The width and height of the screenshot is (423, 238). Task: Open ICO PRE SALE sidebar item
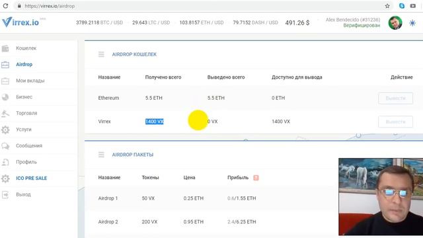click(x=31, y=178)
